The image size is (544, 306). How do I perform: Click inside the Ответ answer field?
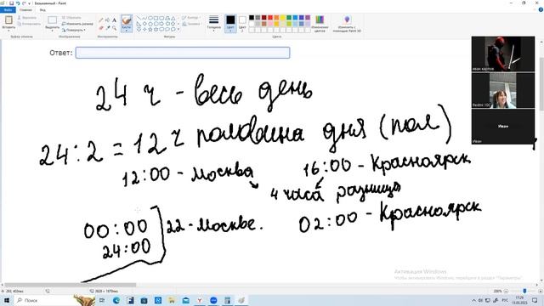[x=183, y=53]
